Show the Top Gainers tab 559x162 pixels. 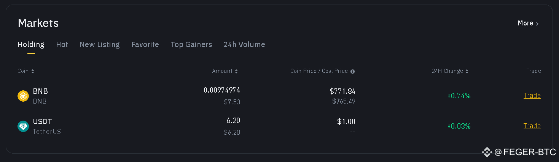pyautogui.click(x=191, y=44)
